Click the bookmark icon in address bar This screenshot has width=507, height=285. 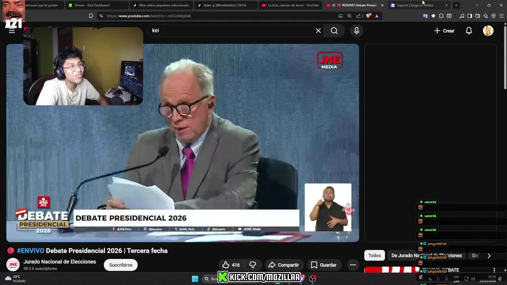click(91, 16)
